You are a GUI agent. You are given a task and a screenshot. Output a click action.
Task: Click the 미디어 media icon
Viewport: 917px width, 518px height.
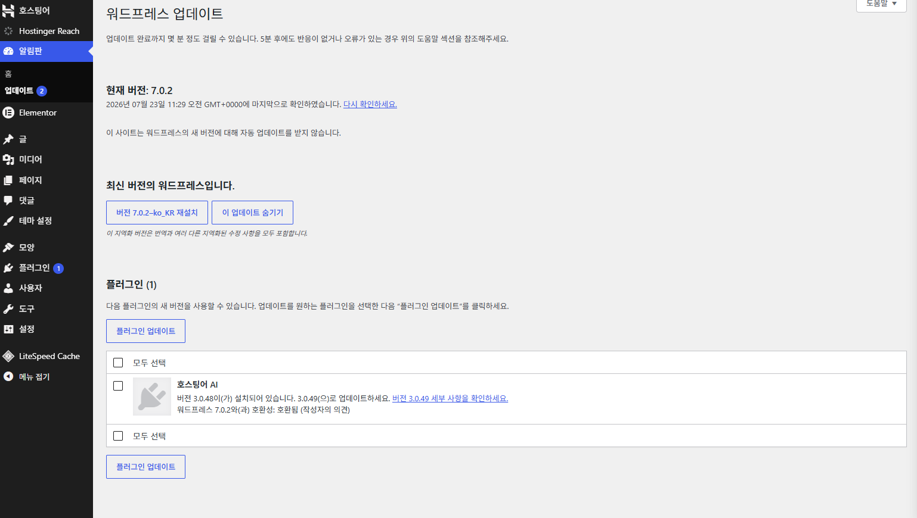8,160
